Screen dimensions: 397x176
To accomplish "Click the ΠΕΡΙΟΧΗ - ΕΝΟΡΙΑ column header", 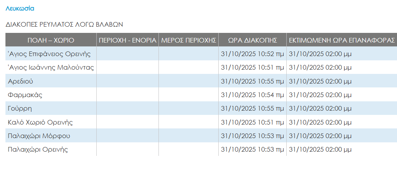I will (127, 40).
